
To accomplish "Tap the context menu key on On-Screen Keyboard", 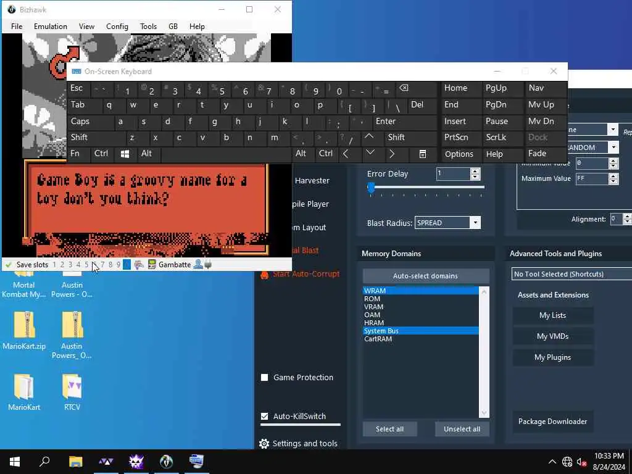I will pyautogui.click(x=422, y=154).
